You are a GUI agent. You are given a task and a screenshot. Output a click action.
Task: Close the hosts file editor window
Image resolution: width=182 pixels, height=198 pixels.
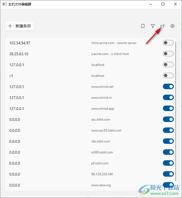(x=175, y=4)
